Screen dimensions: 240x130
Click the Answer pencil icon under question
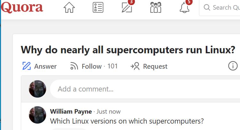27,66
